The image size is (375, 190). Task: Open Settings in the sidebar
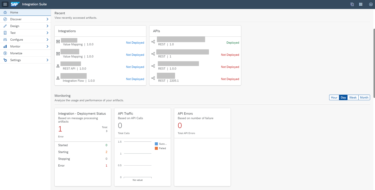point(26,60)
